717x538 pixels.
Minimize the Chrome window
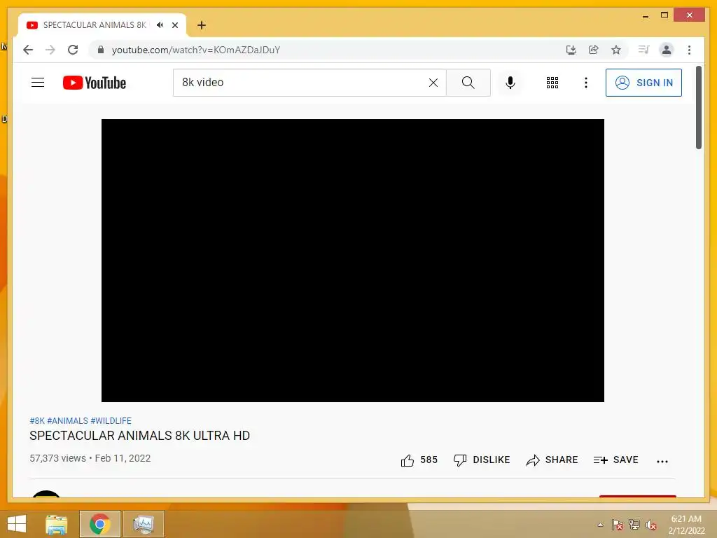tap(645, 15)
